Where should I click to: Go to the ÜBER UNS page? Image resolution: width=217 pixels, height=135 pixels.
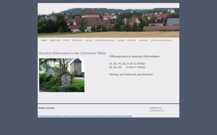[55, 40]
